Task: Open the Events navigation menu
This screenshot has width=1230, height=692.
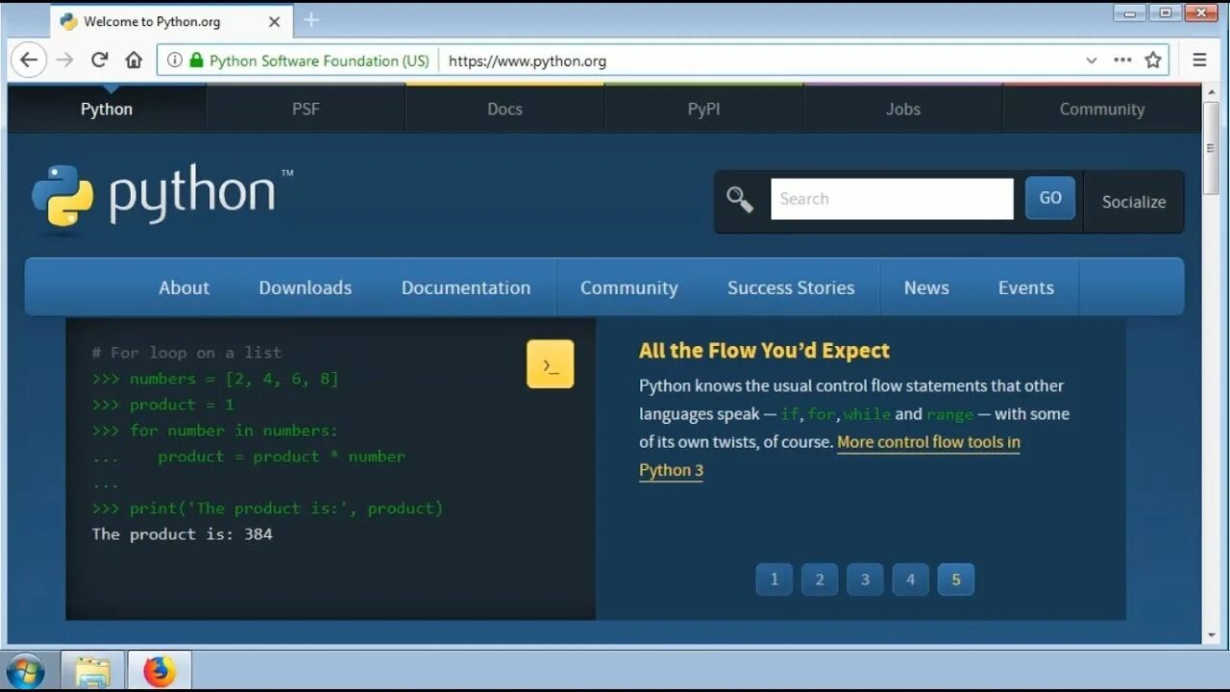Action: (1025, 287)
